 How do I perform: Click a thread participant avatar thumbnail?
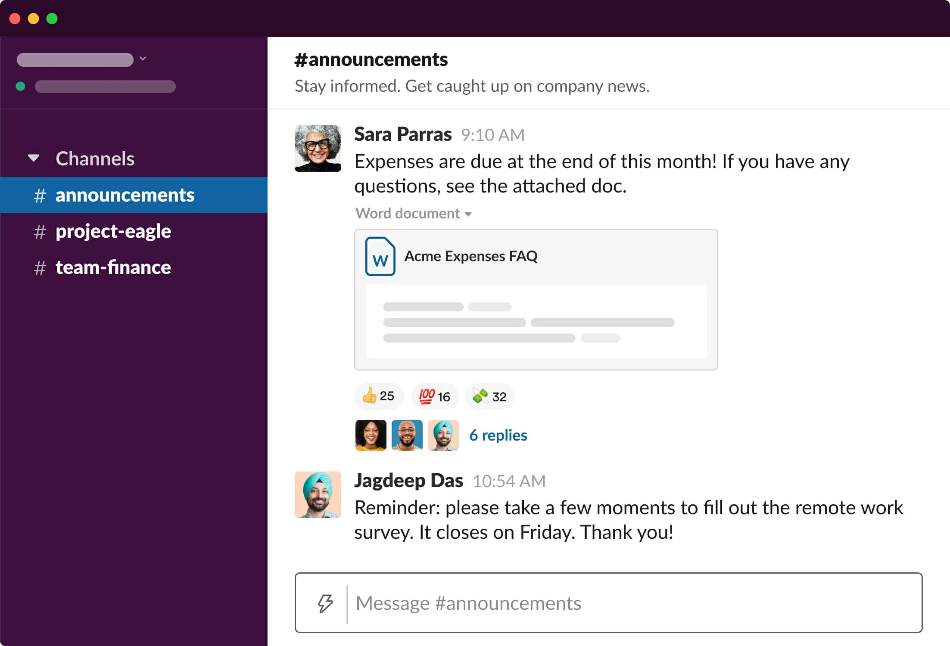371,435
